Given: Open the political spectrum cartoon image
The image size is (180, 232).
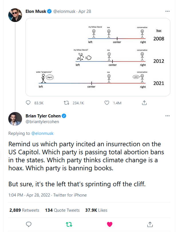Looking at the screenshot, I should click(98, 57).
